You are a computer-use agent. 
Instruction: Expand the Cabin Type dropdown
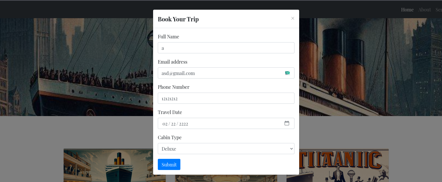(226, 149)
